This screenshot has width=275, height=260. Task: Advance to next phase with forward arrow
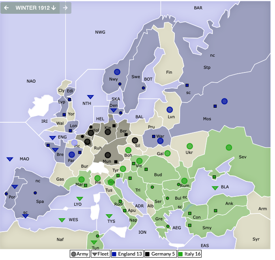65,8
